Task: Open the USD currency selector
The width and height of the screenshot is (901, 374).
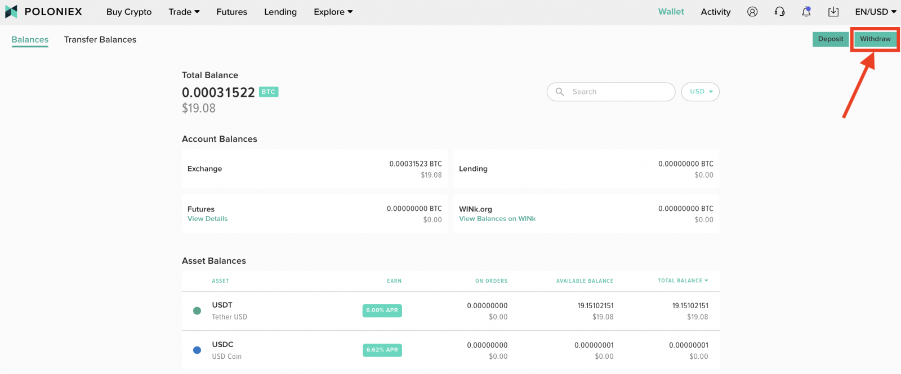Action: [x=701, y=92]
